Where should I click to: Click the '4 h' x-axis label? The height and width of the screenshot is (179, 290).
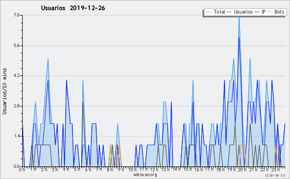(66, 169)
